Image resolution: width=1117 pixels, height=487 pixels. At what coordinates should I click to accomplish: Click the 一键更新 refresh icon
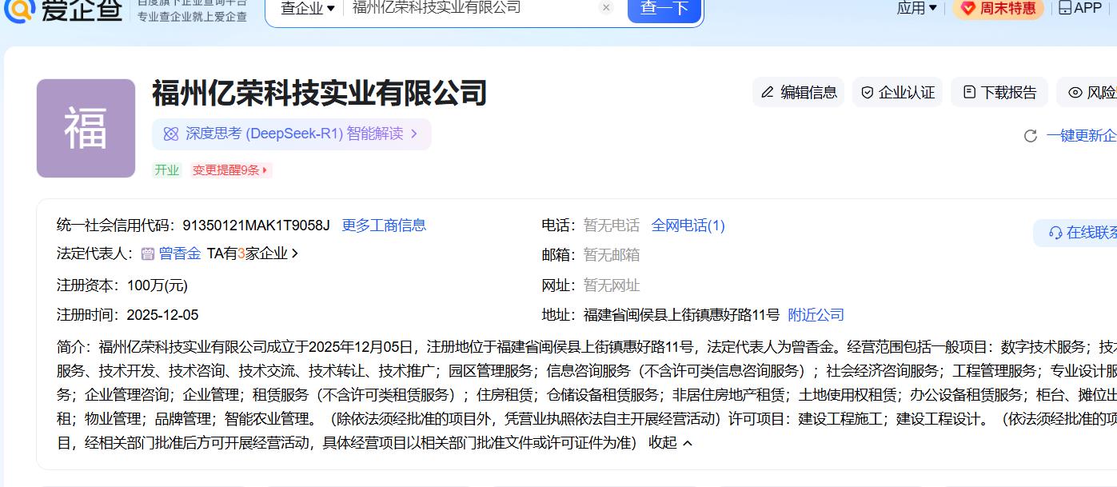[x=1031, y=136]
